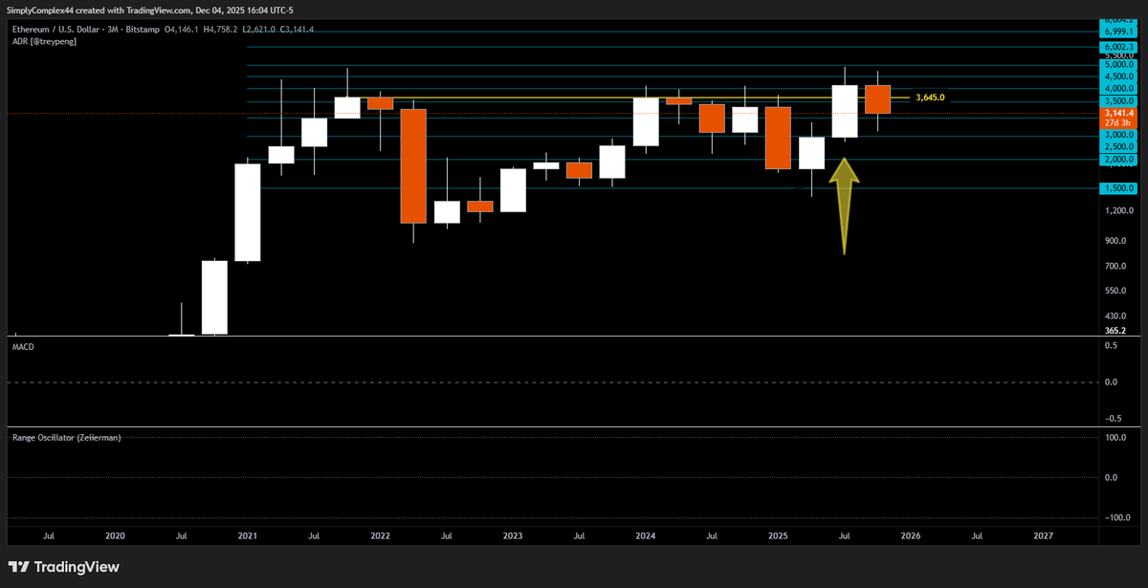Click the 100.0 value on Range Oscillator scale

pyautogui.click(x=1115, y=436)
